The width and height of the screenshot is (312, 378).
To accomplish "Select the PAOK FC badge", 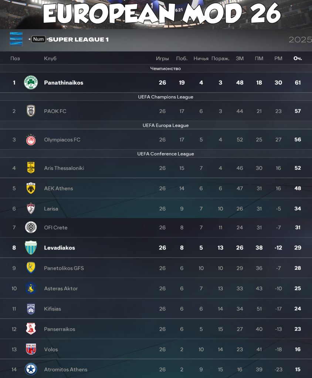I will 31,111.
